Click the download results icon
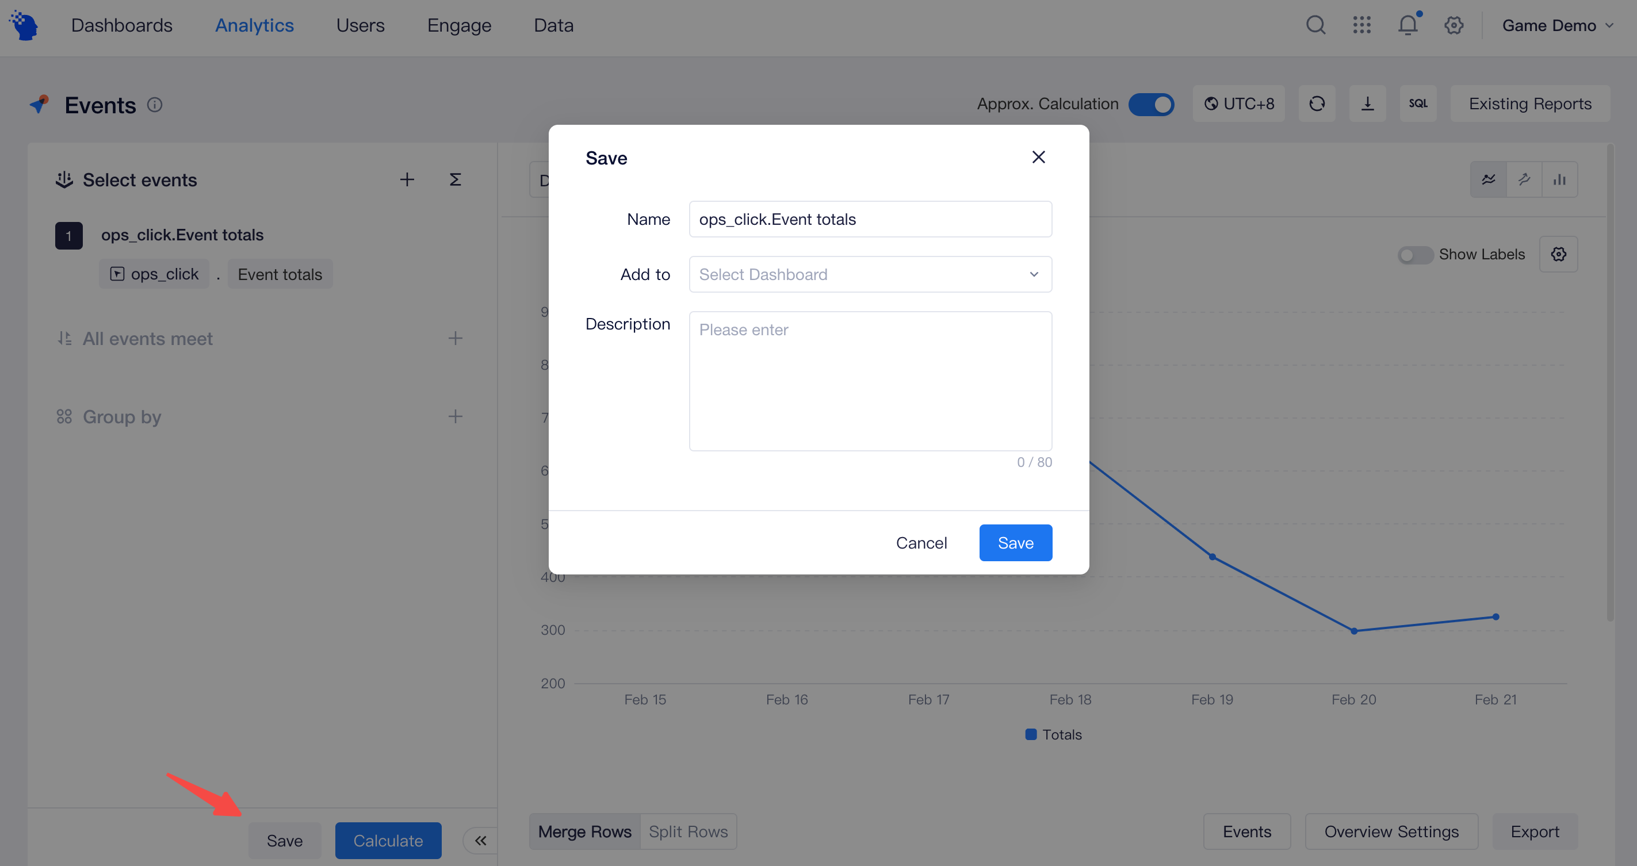The width and height of the screenshot is (1637, 866). (1368, 104)
